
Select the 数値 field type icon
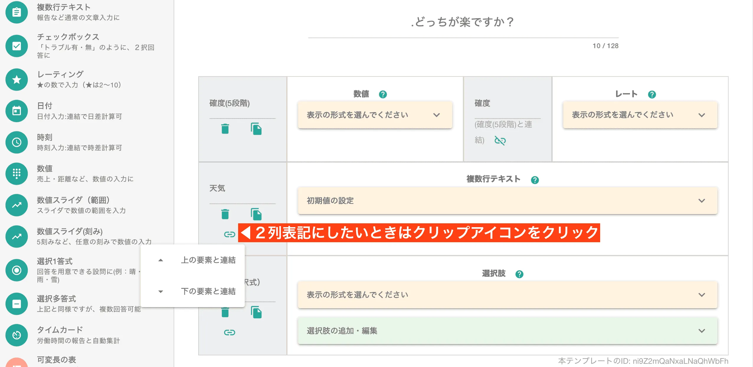(x=16, y=173)
